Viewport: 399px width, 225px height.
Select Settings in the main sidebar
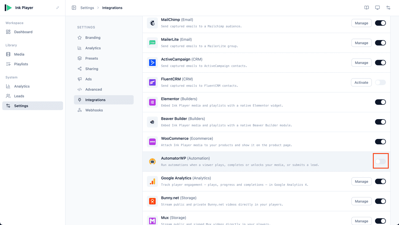coord(33,106)
